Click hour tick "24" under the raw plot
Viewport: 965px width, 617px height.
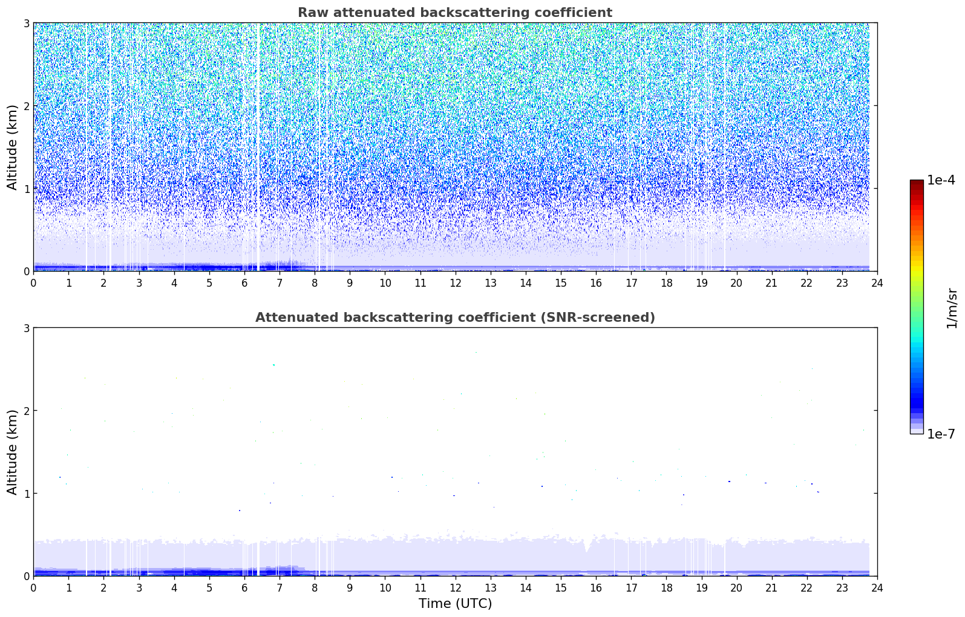coord(877,282)
